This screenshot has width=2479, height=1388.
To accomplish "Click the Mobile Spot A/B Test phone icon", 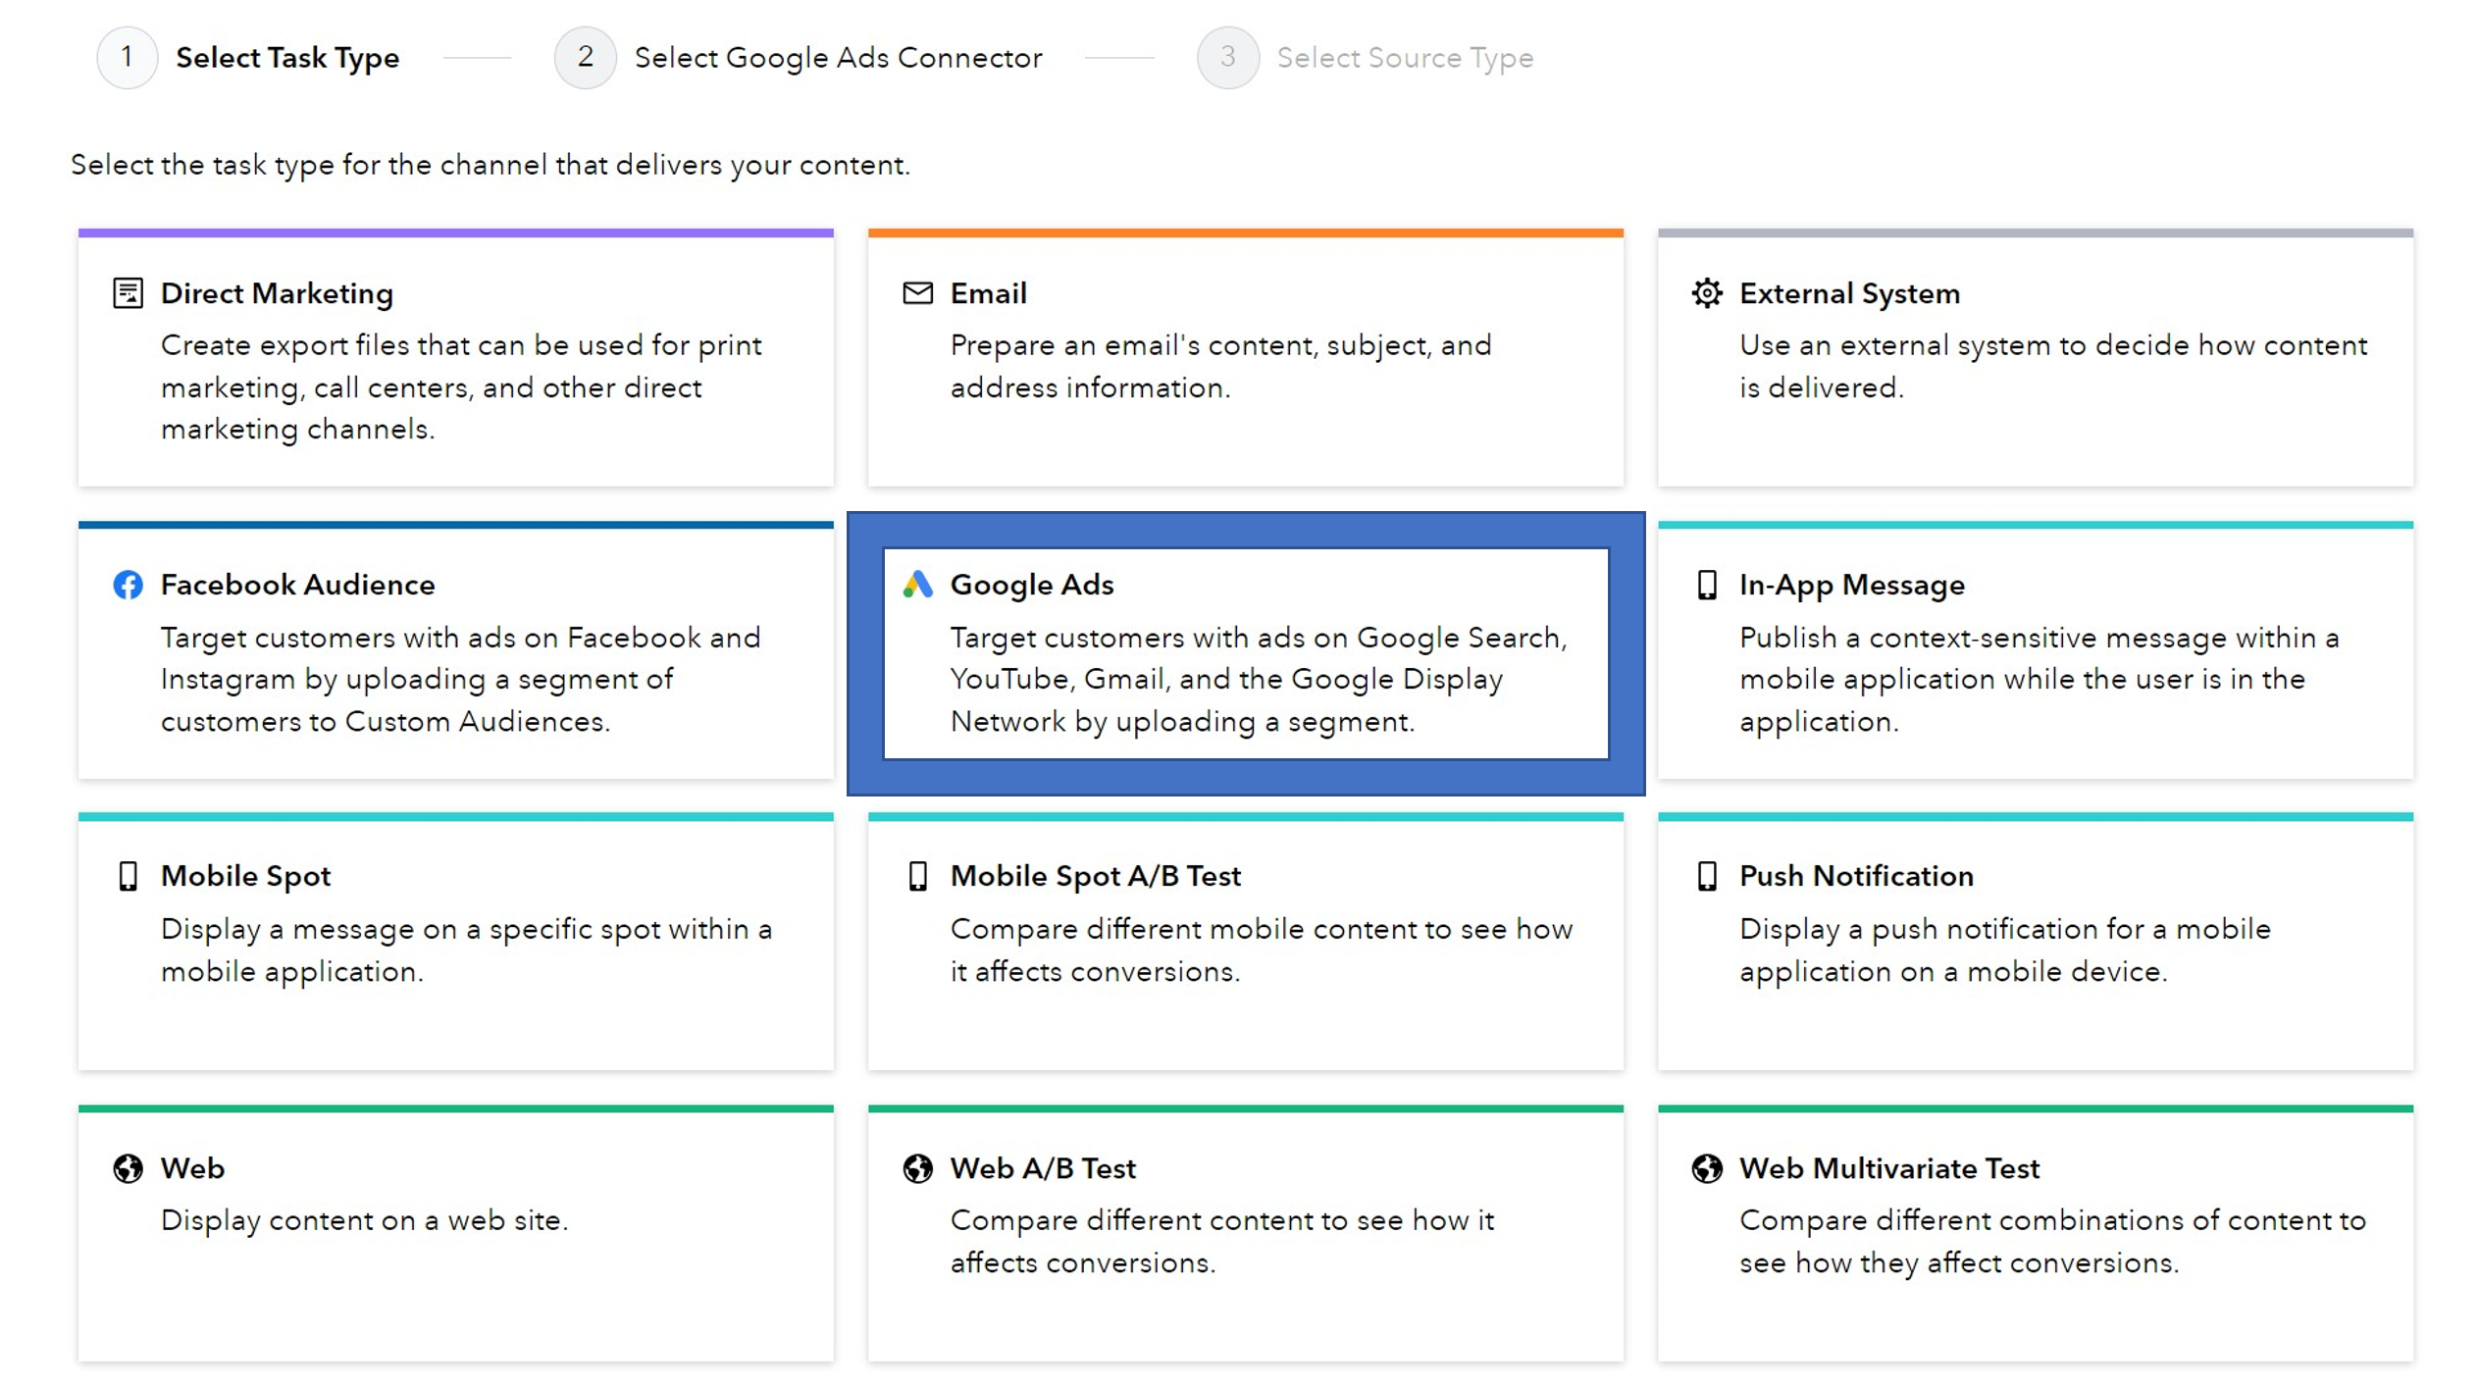I will click(917, 876).
